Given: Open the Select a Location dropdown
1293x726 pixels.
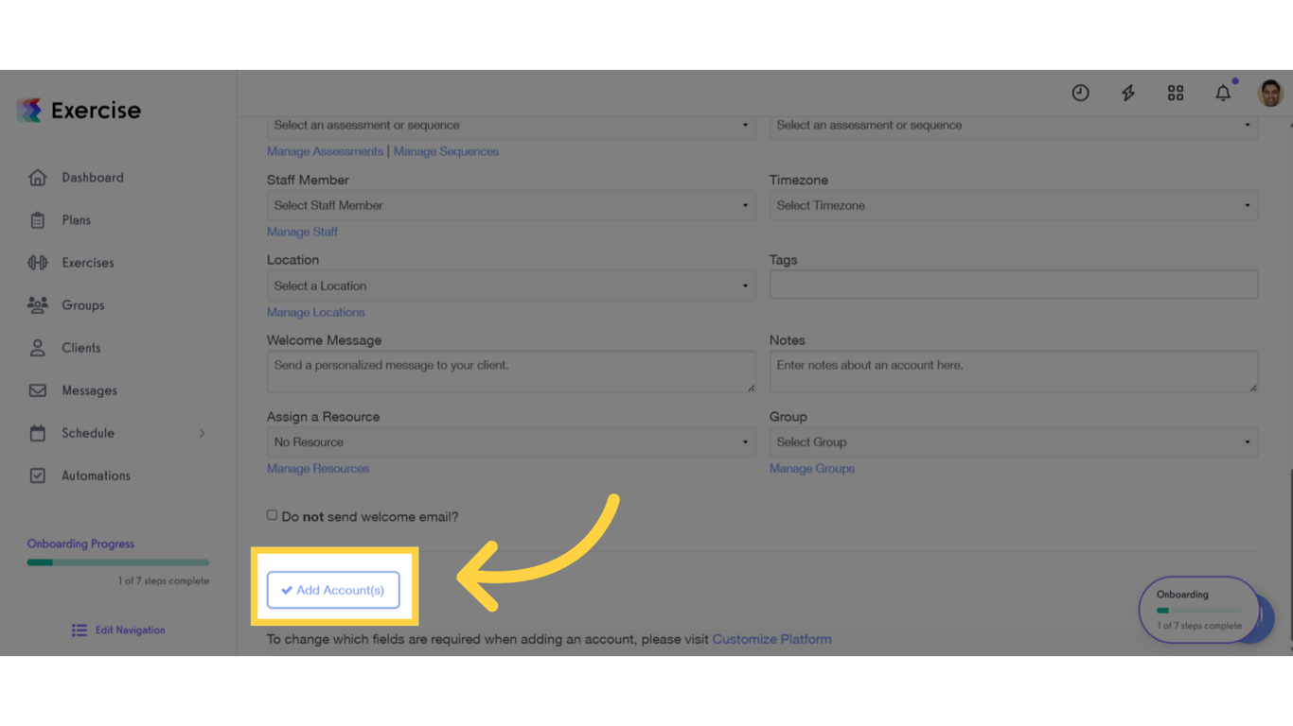Looking at the screenshot, I should (510, 285).
